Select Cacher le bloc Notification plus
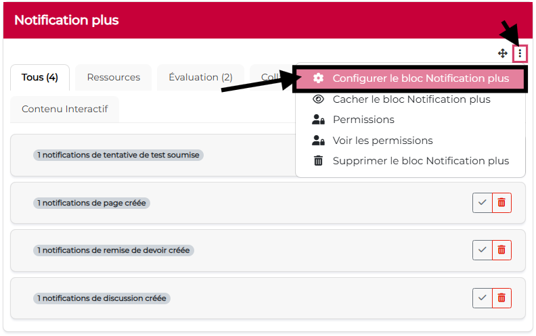536x336 pixels. point(411,99)
